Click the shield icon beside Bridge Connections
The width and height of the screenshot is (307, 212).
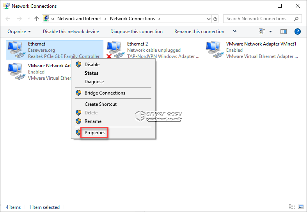(x=78, y=93)
